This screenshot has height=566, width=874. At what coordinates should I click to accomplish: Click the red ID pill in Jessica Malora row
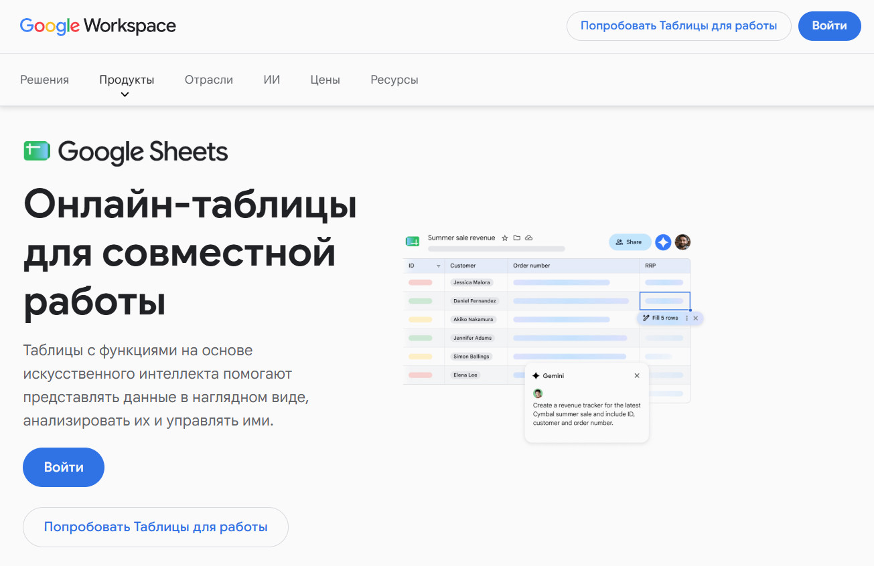(x=420, y=282)
